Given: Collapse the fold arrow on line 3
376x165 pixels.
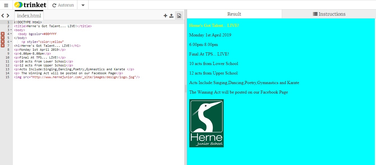Looking at the screenshot, I should [x=11, y=30].
